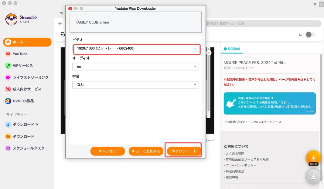Open the オーディオ dropdown showing en
Screen dimensions: 324x189
[135, 67]
